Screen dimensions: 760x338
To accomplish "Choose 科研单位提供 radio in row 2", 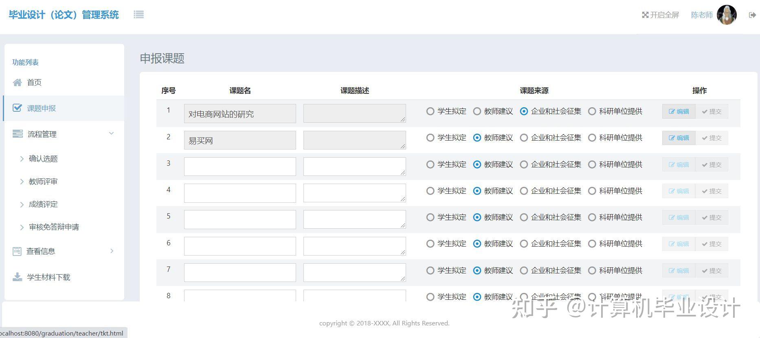I will (x=592, y=138).
